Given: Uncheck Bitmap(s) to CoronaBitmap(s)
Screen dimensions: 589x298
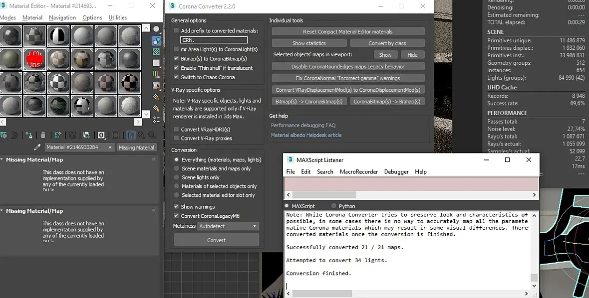Looking at the screenshot, I should click(x=176, y=58).
